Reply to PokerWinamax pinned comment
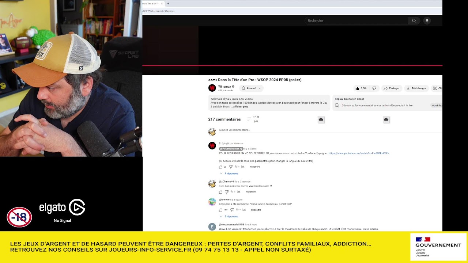 click(x=255, y=167)
